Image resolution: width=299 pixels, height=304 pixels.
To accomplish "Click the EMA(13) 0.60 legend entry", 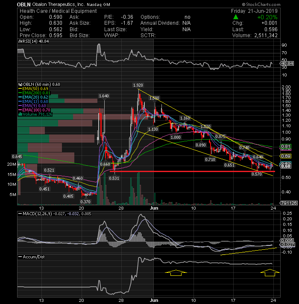I will pos(33,102).
